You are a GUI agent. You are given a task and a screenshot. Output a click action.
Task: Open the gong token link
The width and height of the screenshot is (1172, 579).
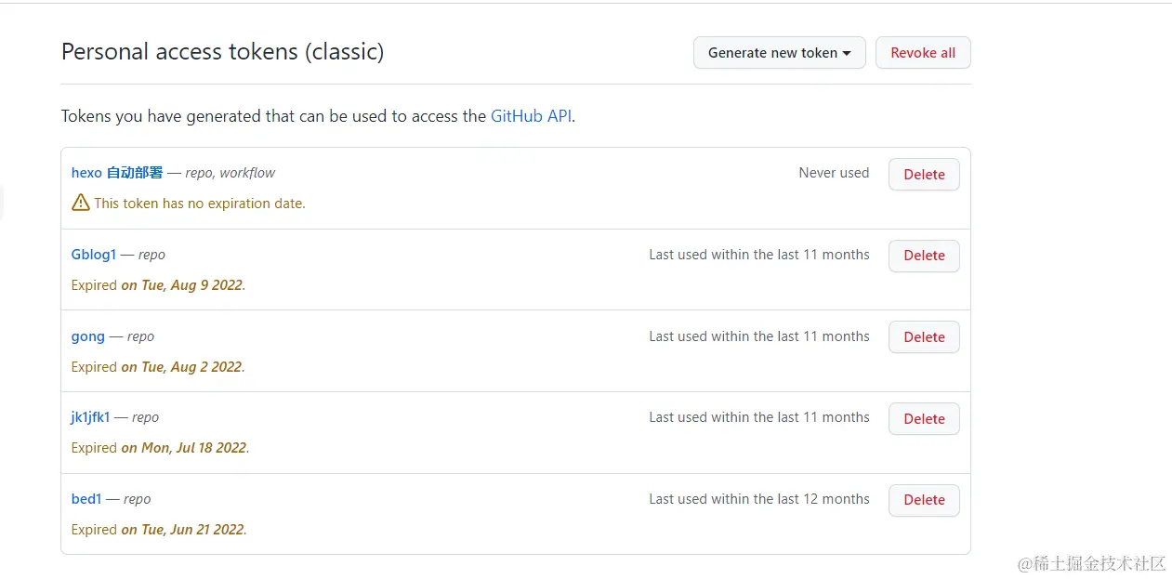tap(88, 336)
